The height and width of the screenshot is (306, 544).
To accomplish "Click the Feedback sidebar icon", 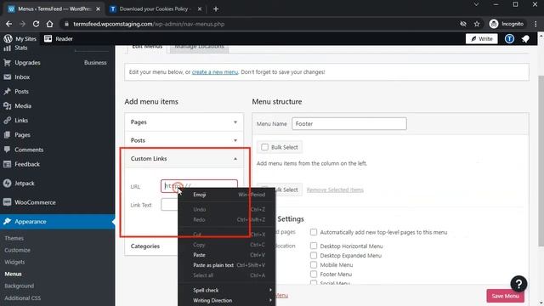I will tap(7, 164).
